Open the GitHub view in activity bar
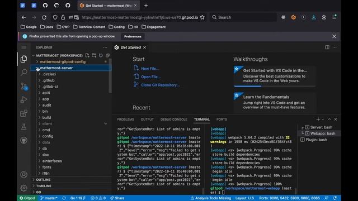This screenshot has width=358, height=201. tap(23, 140)
